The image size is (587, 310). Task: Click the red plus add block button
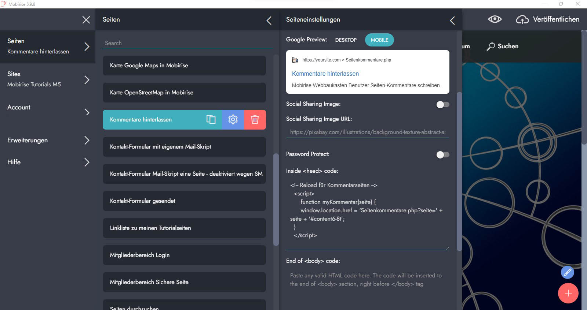tap(568, 293)
